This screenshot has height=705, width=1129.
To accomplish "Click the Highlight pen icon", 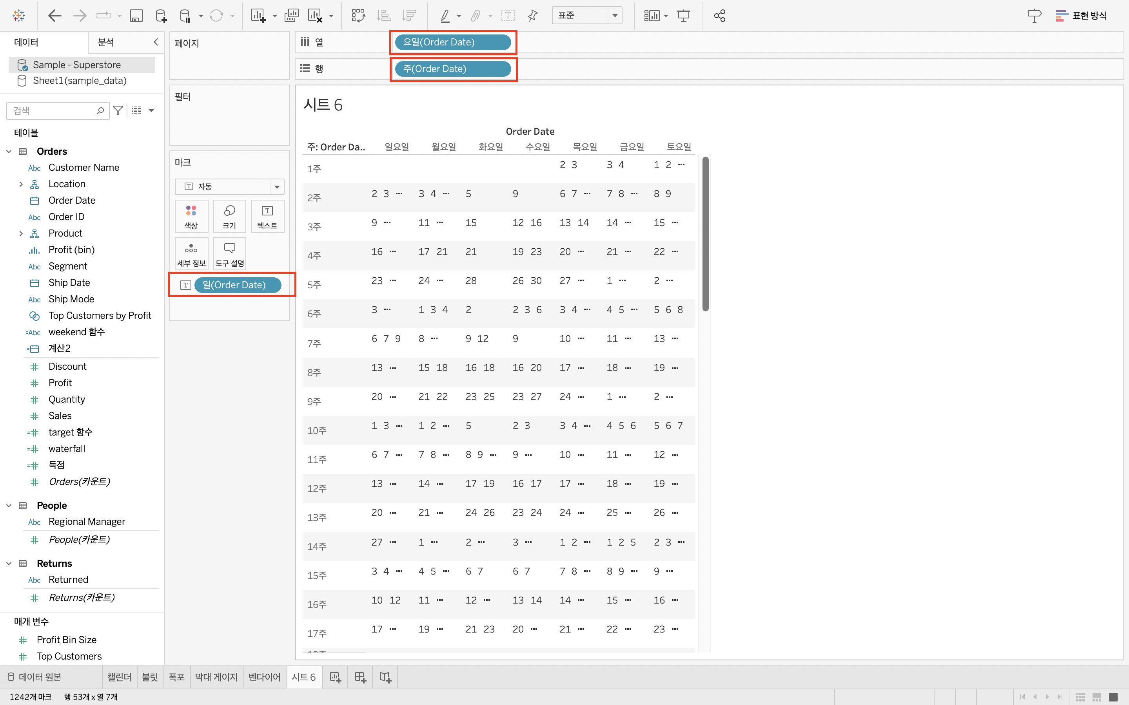I will click(x=445, y=16).
